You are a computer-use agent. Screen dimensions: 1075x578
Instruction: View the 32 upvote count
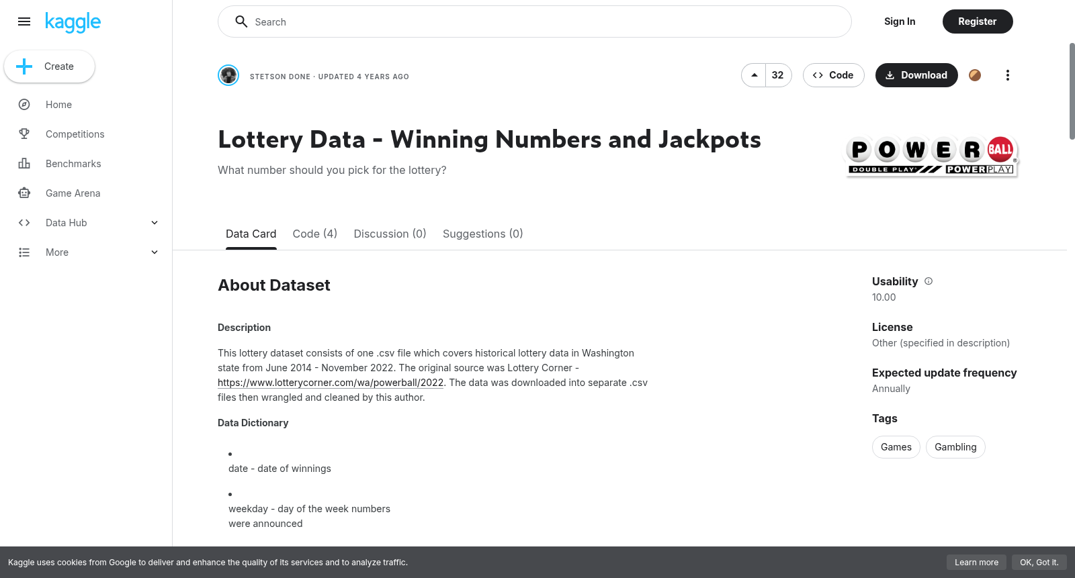click(x=778, y=75)
